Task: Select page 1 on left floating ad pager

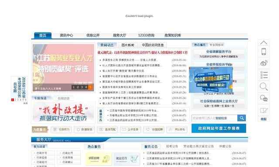Action: click(x=13, y=100)
